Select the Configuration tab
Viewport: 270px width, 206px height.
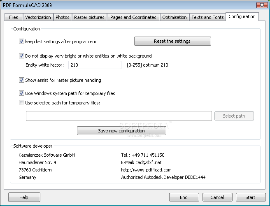click(x=242, y=16)
